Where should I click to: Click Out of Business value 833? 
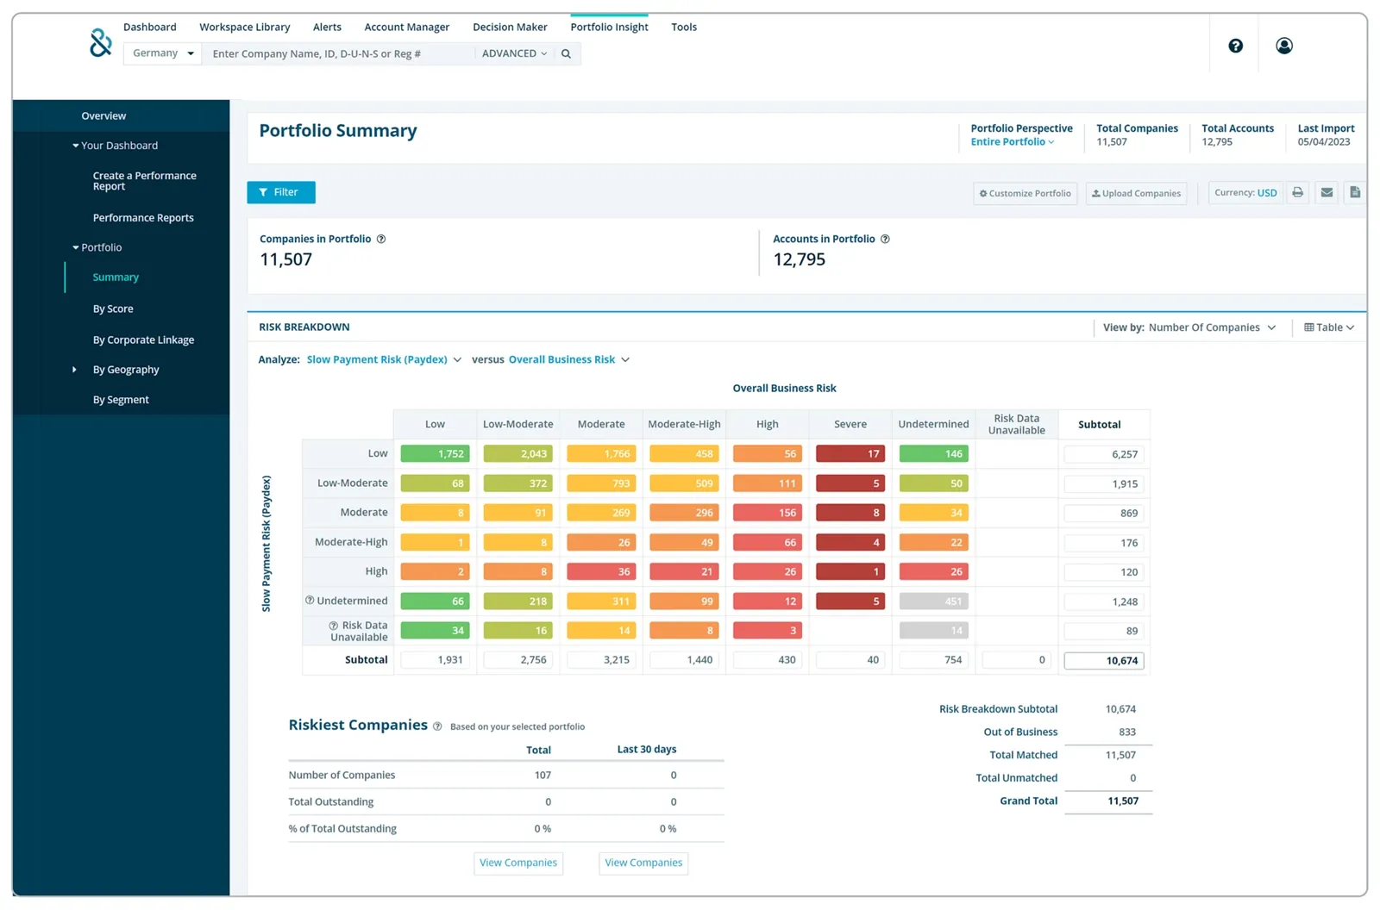click(1126, 732)
